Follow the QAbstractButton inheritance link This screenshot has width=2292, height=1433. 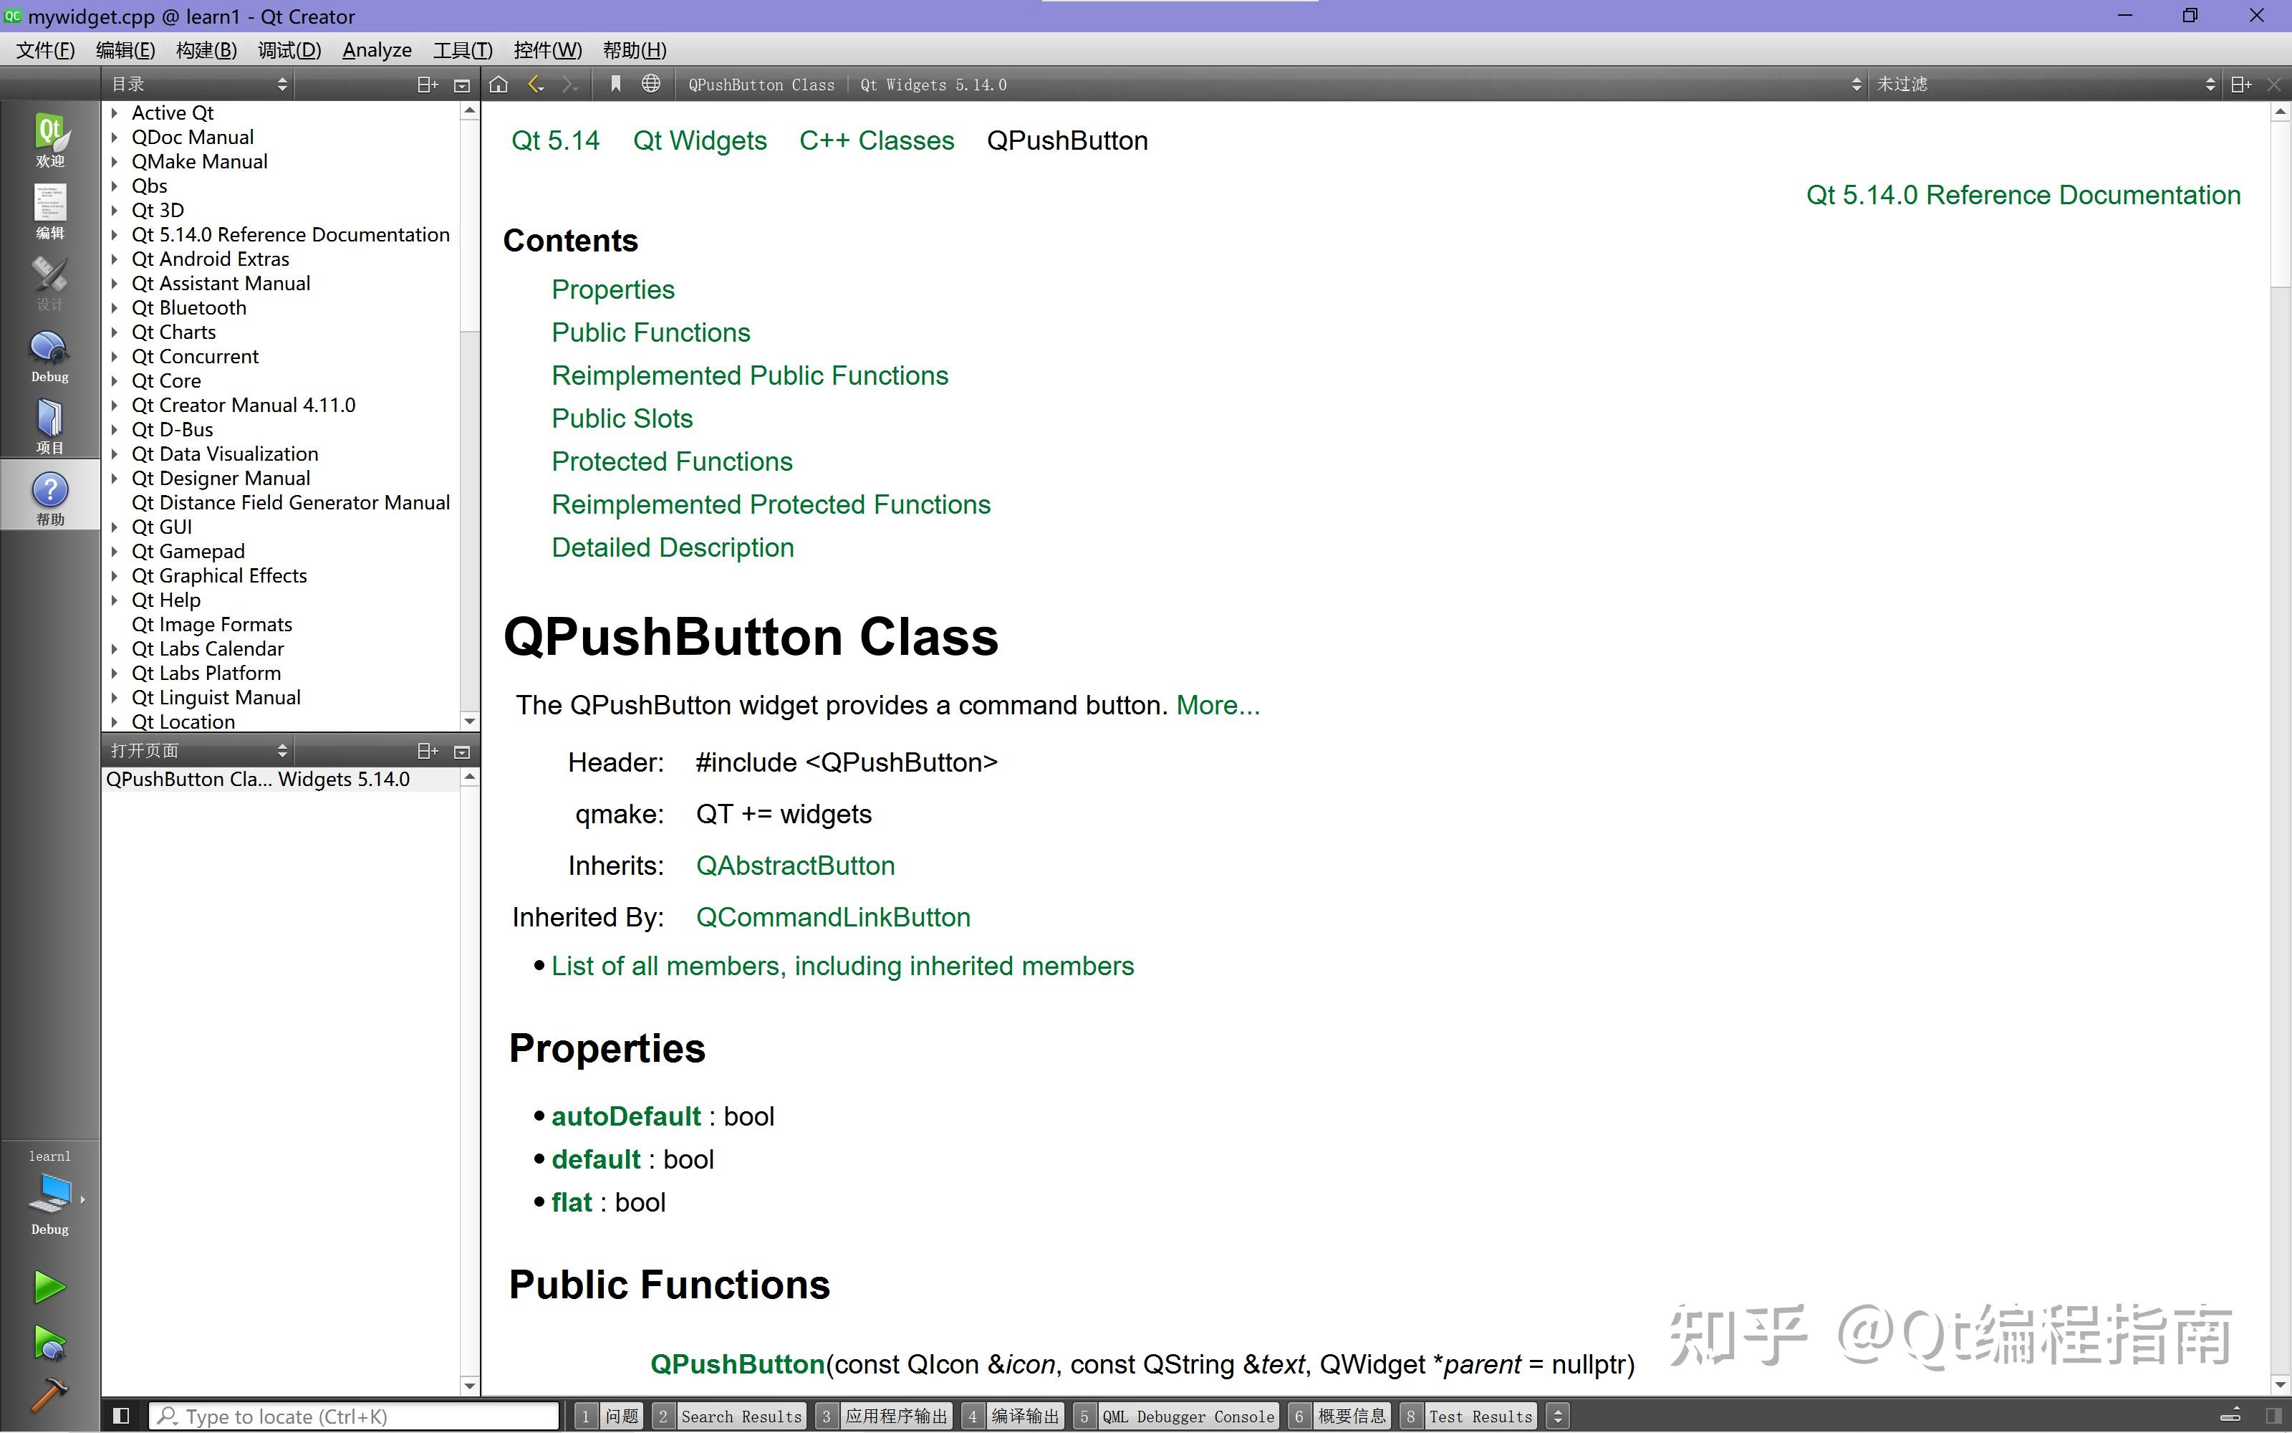pyautogui.click(x=794, y=866)
